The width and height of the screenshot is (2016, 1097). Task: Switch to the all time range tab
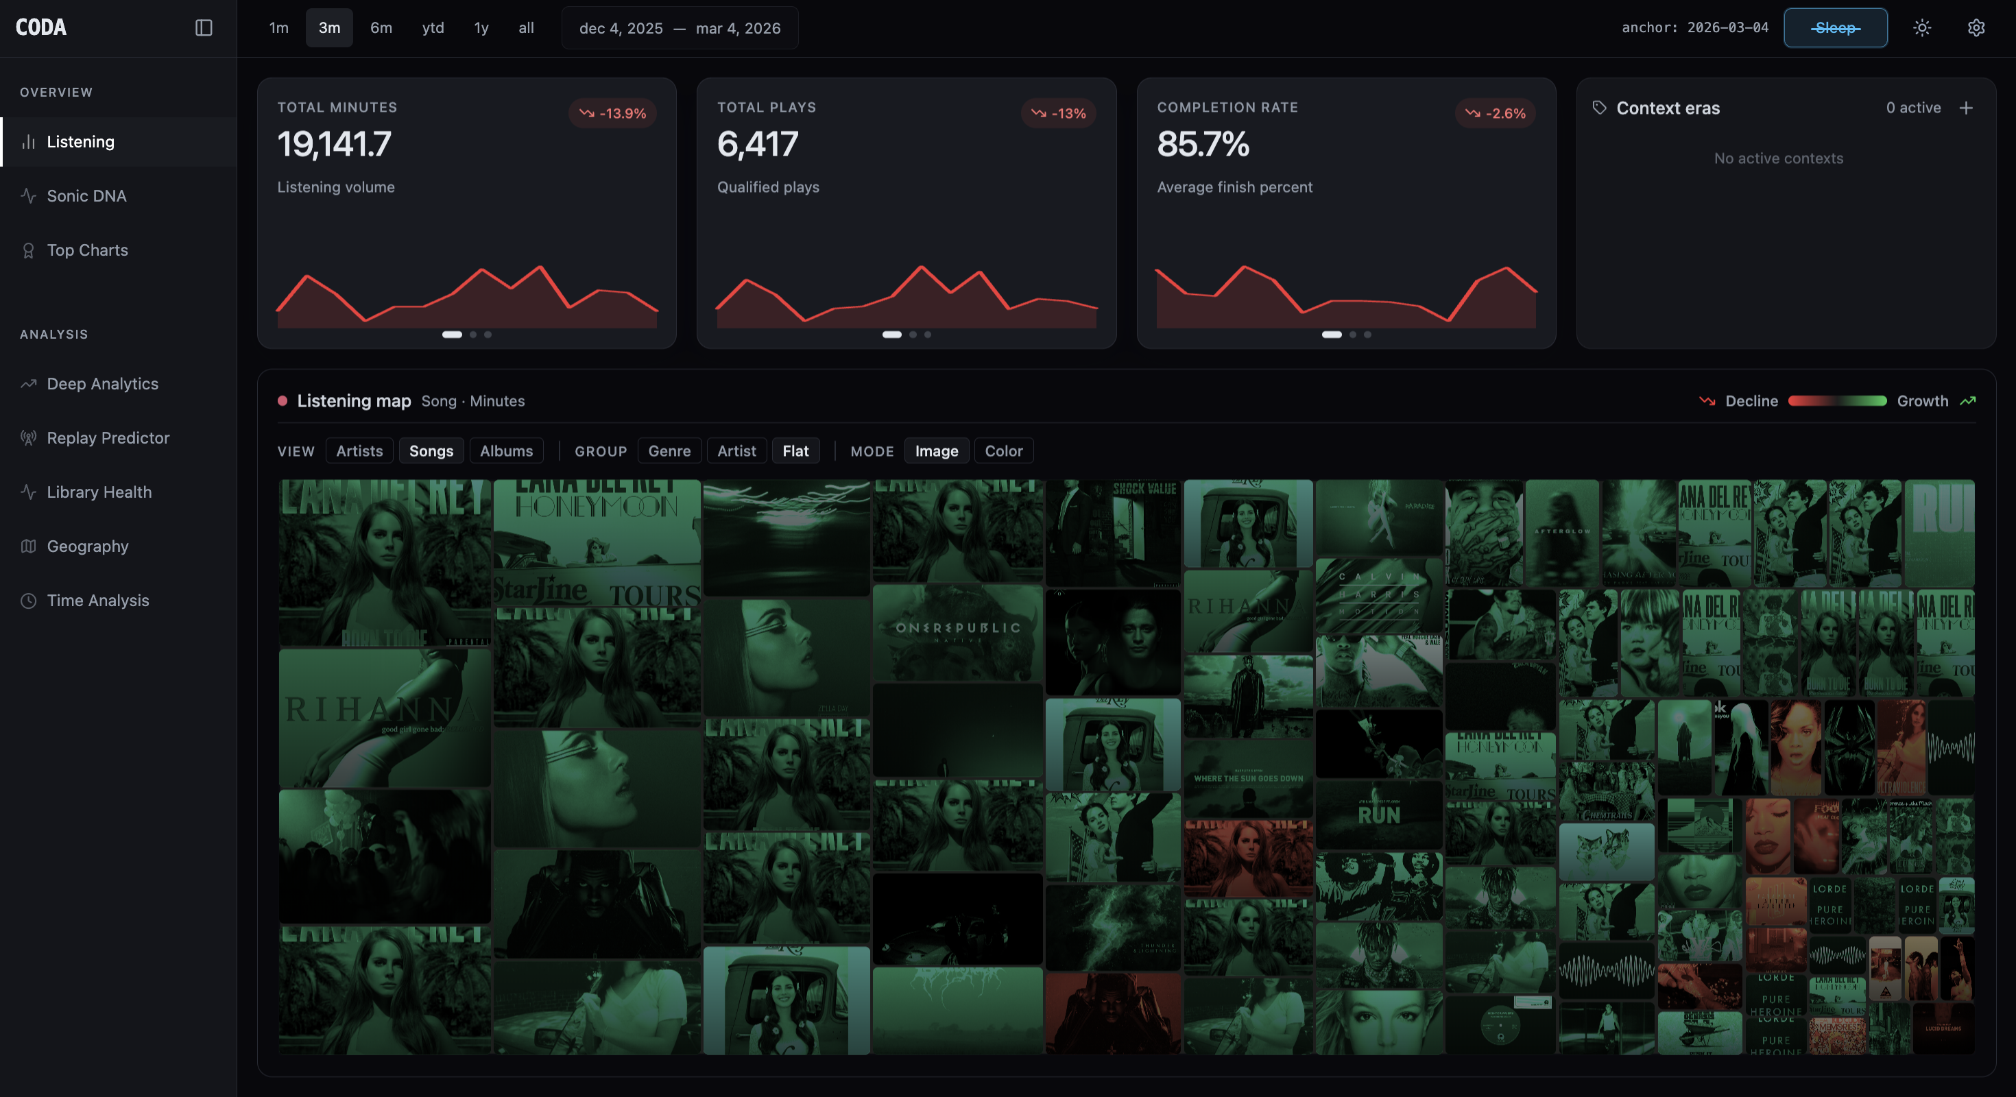[x=526, y=27]
